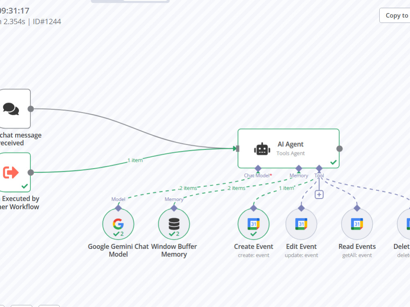Click the 'Edit Event' label
410x307 pixels.
coord(301,247)
